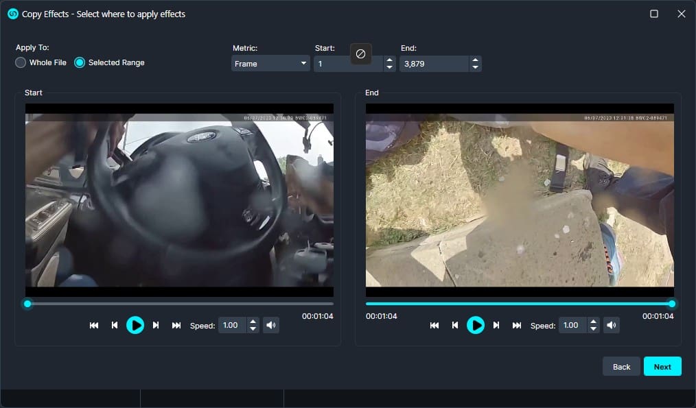Go Back to previous step

621,367
